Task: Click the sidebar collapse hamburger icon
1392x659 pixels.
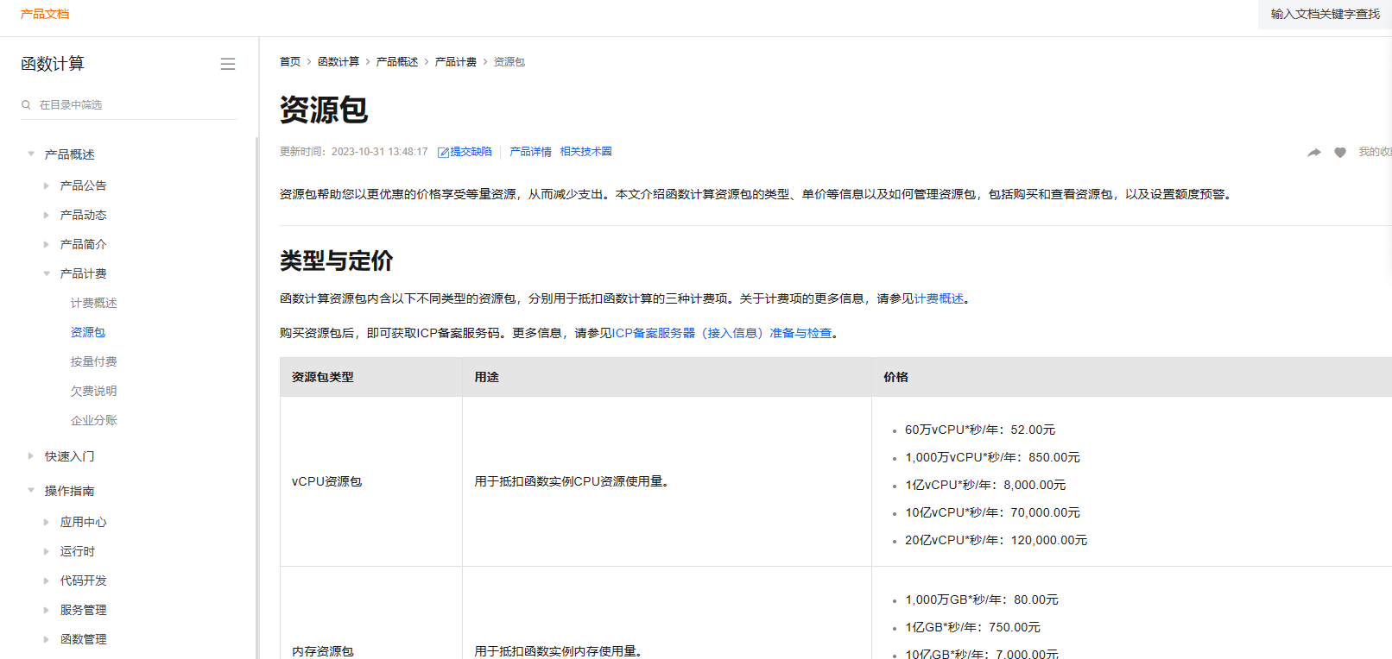Action: (228, 64)
